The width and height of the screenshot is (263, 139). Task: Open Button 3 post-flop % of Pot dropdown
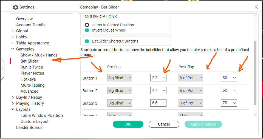pyautogui.click(x=191, y=103)
